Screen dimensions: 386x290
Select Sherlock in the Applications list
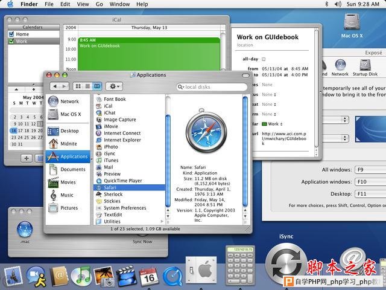pos(113,195)
